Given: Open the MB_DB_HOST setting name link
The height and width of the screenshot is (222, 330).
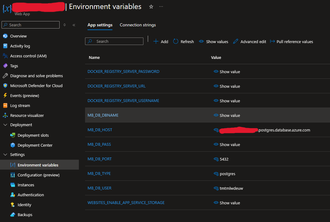Looking at the screenshot, I should tap(100, 130).
